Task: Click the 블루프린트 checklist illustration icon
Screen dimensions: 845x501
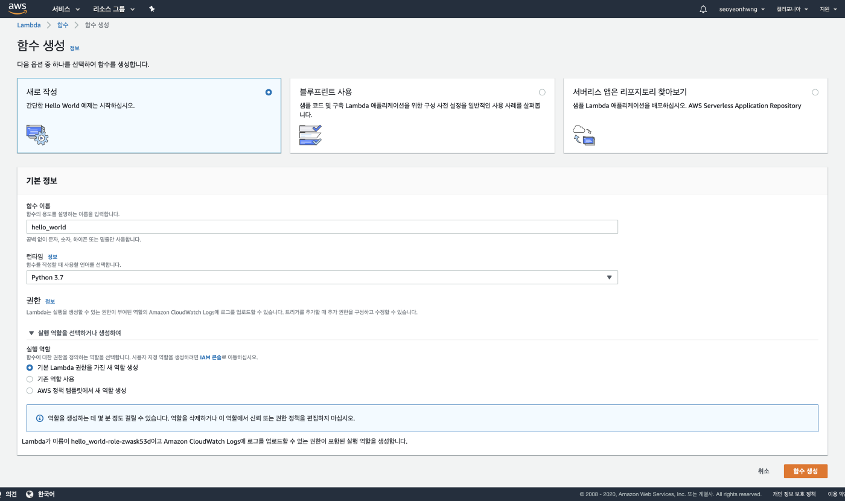Action: 310,135
